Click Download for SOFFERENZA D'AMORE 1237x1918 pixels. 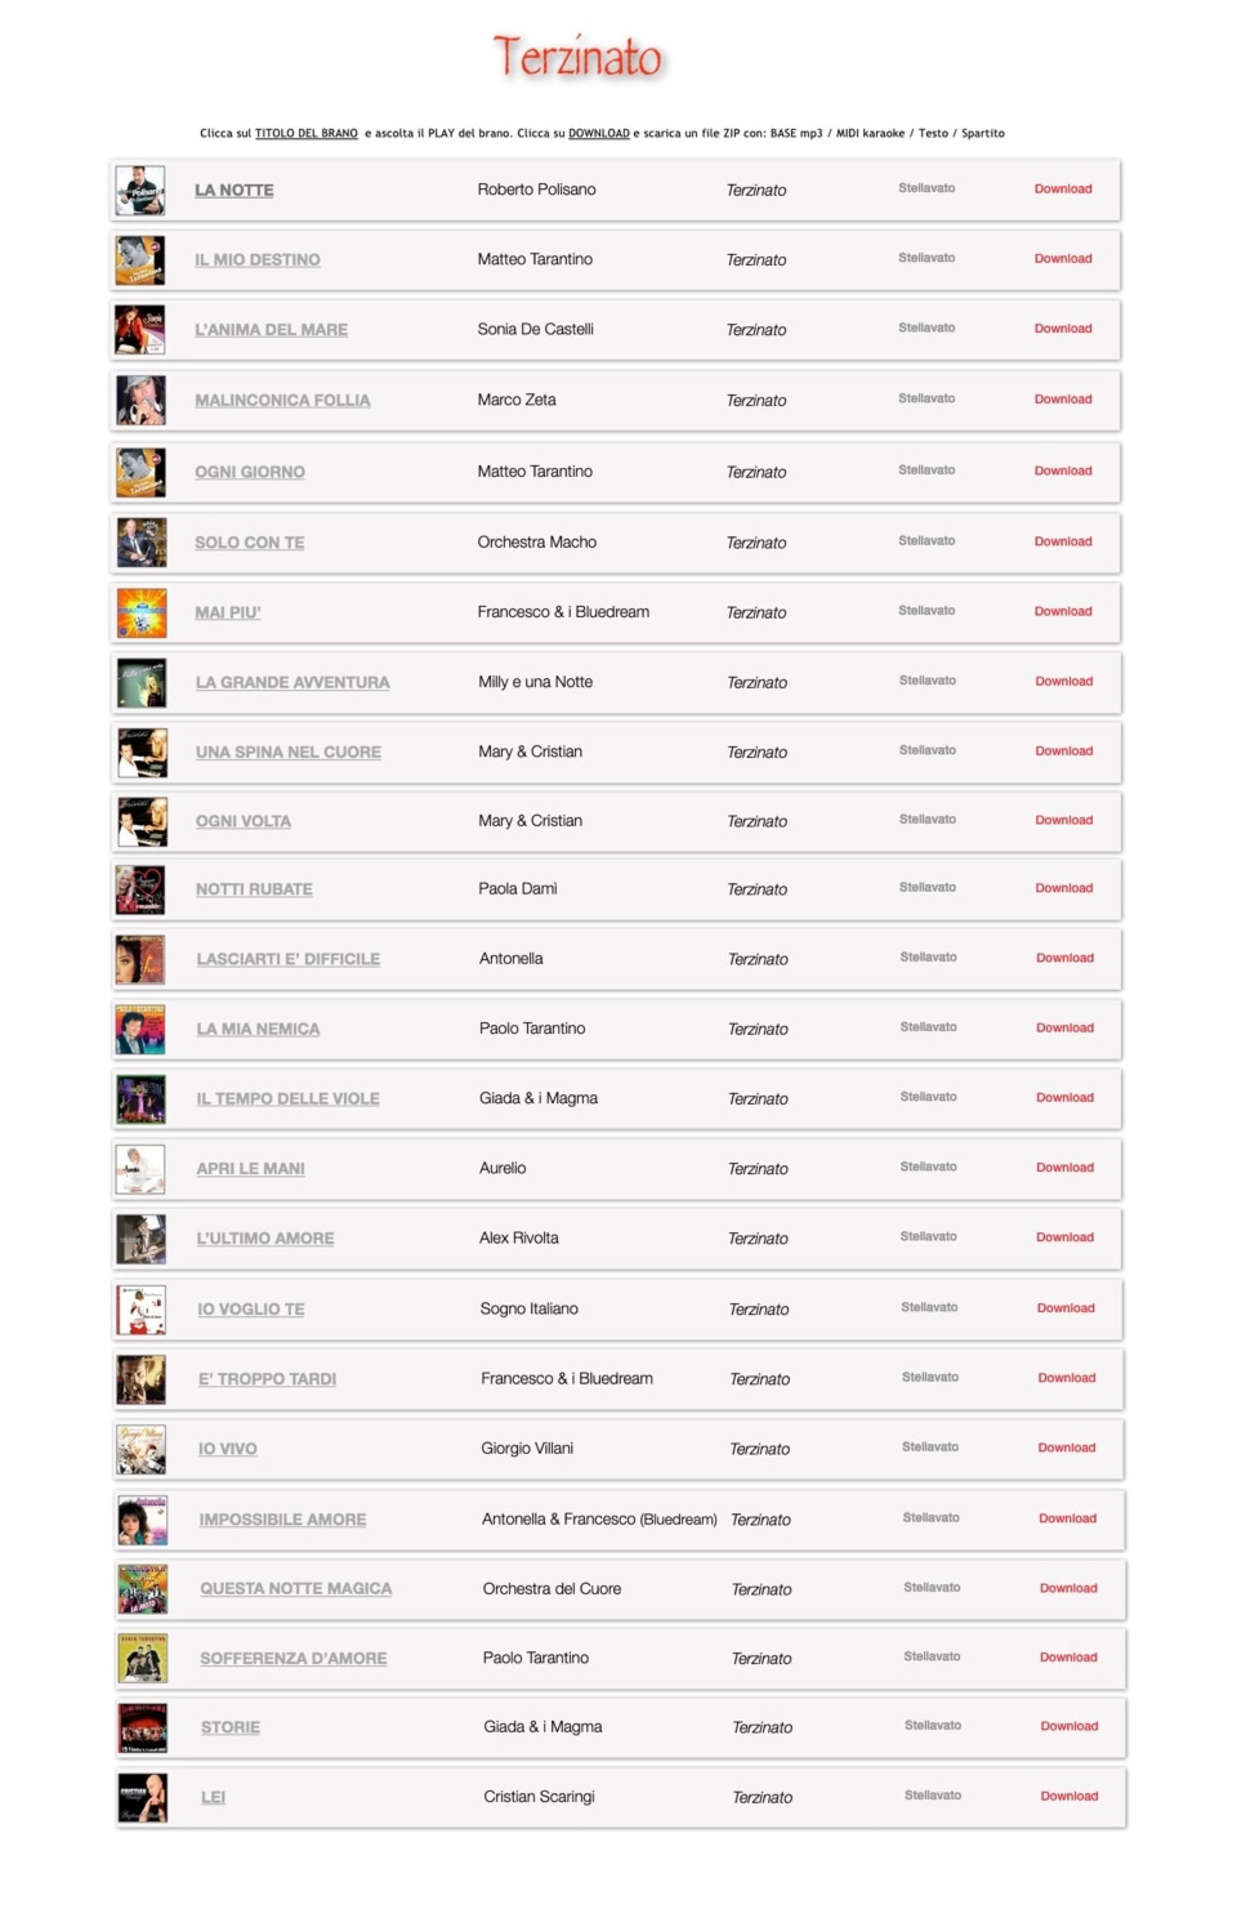[x=1068, y=1657]
